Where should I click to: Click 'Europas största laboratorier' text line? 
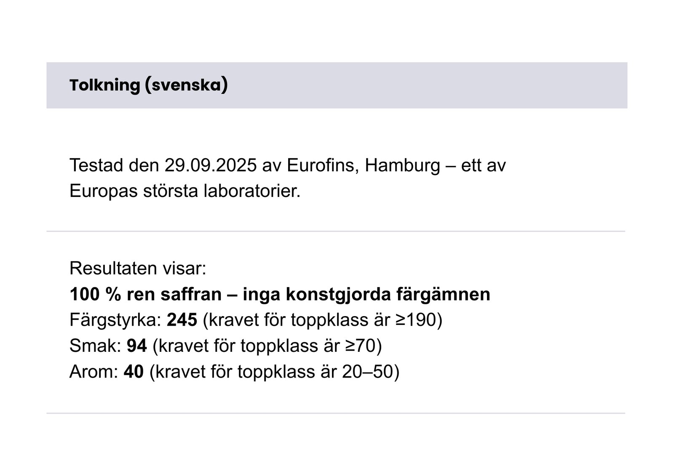coord(185,191)
